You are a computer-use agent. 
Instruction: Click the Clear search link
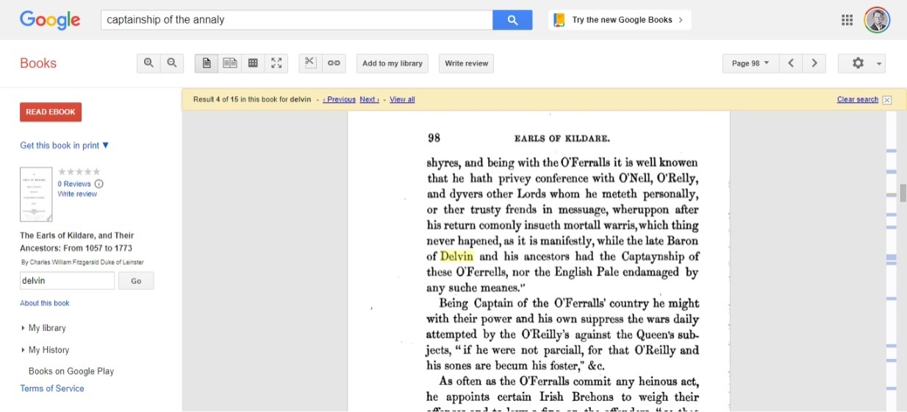point(857,99)
